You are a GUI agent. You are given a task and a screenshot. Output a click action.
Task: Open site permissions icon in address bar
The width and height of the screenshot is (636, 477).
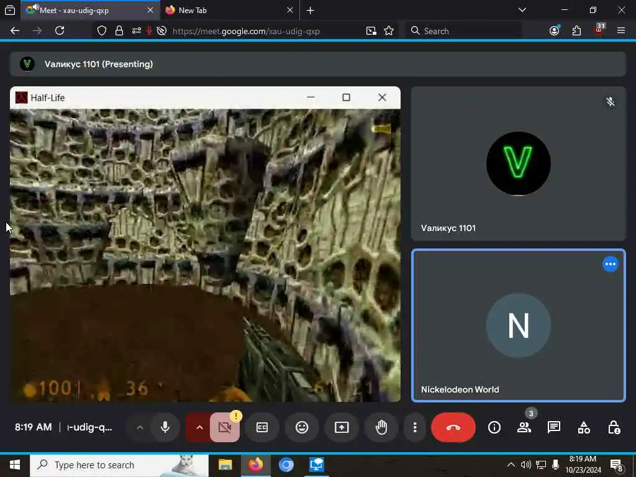tap(136, 31)
